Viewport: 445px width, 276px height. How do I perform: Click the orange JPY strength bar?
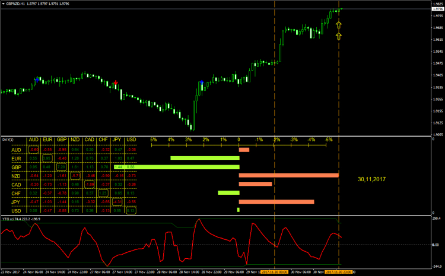tap(276, 201)
